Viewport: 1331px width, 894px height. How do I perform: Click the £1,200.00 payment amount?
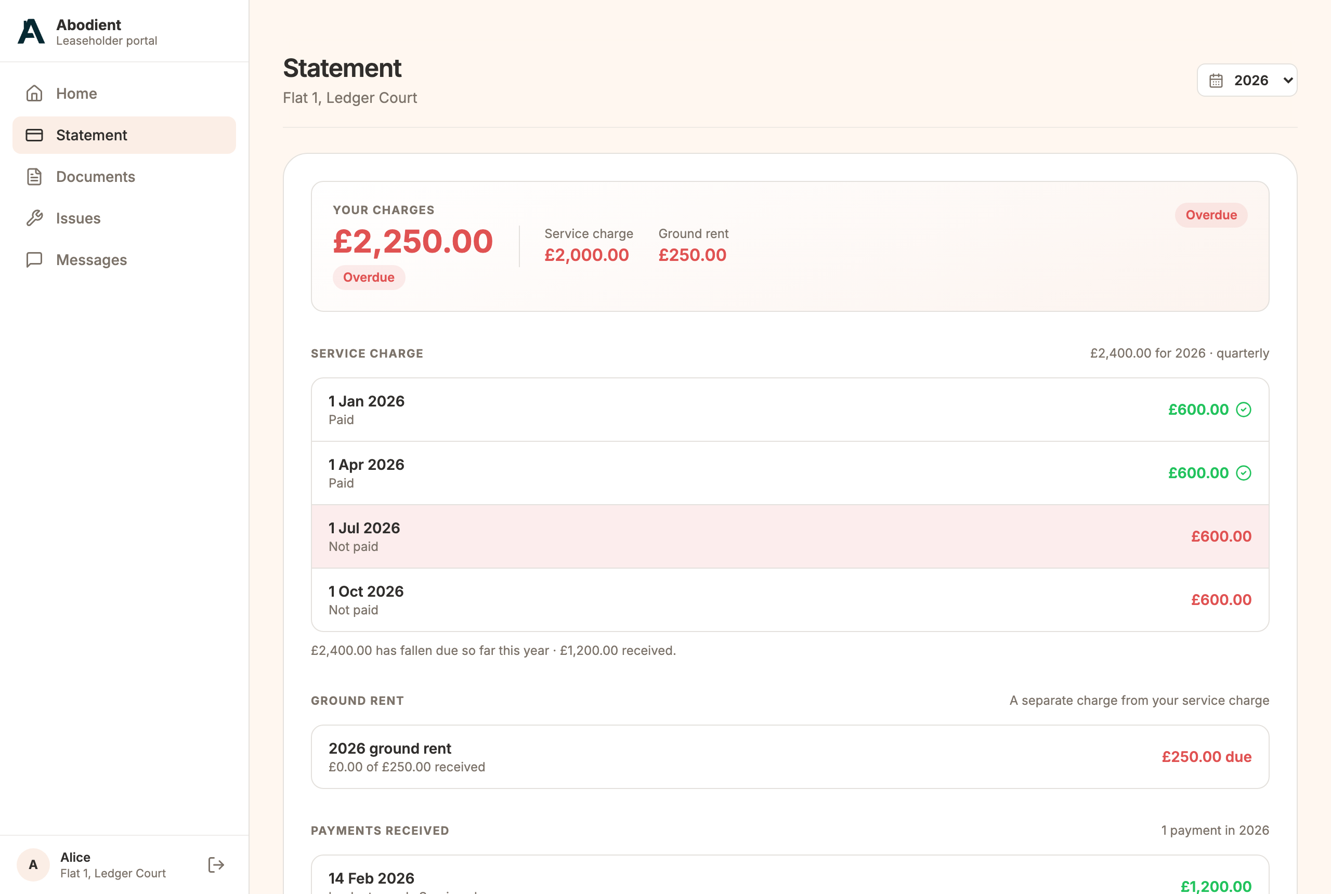[1216, 886]
